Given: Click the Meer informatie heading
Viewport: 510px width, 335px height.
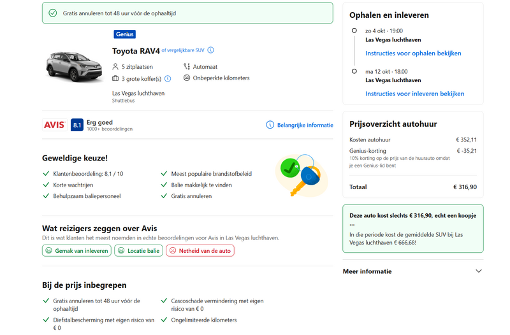Looking at the screenshot, I should tap(367, 271).
